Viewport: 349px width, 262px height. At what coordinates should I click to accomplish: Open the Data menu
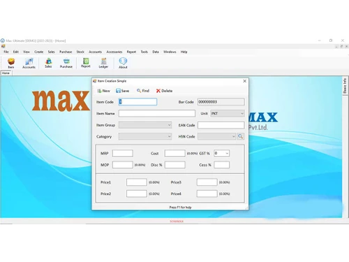coord(156,52)
